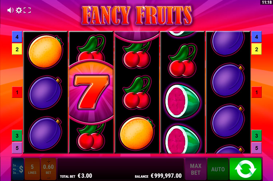This screenshot has height=181, width=273.
Task: Spin the reels with green button
Action: [x=245, y=169]
